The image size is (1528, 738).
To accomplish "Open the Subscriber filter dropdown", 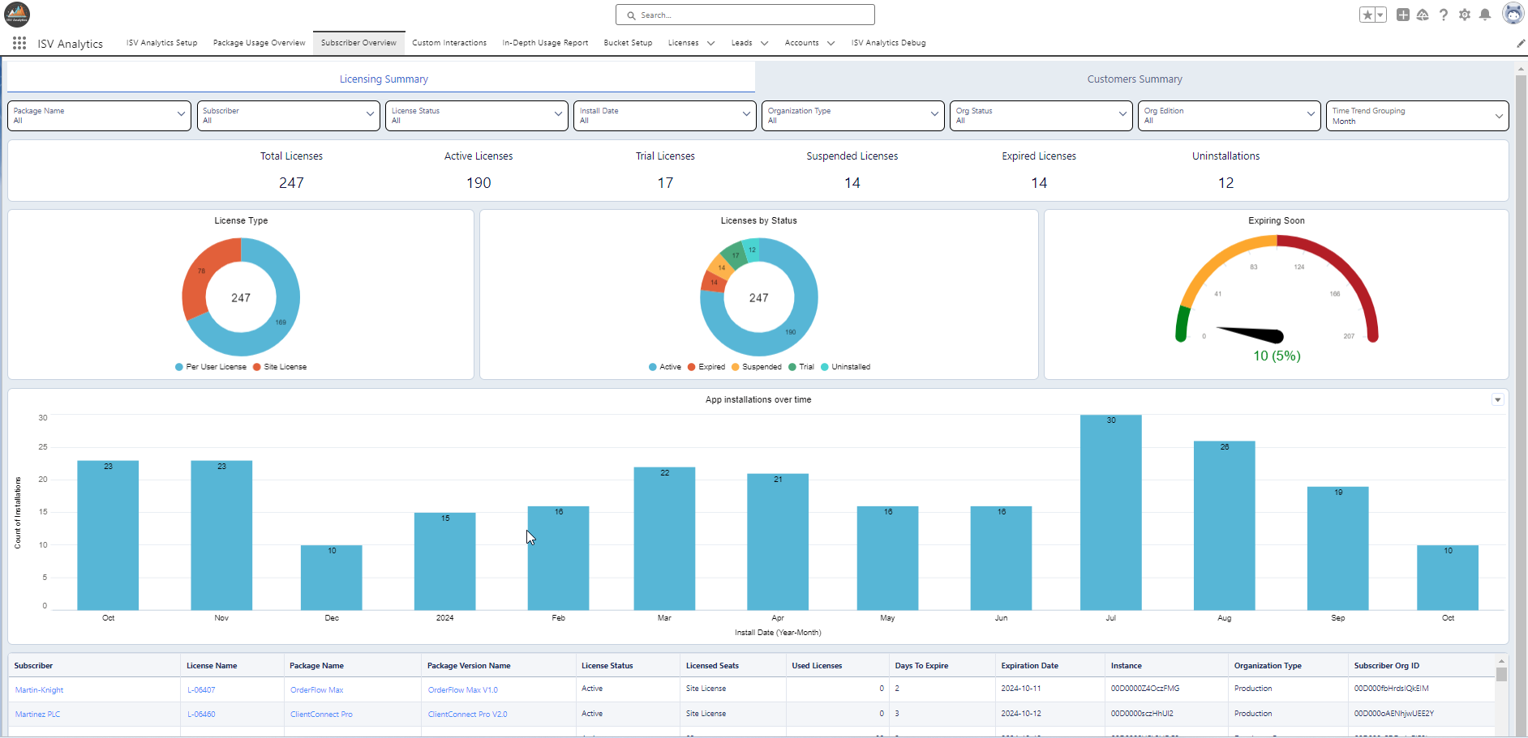I will [x=288, y=115].
